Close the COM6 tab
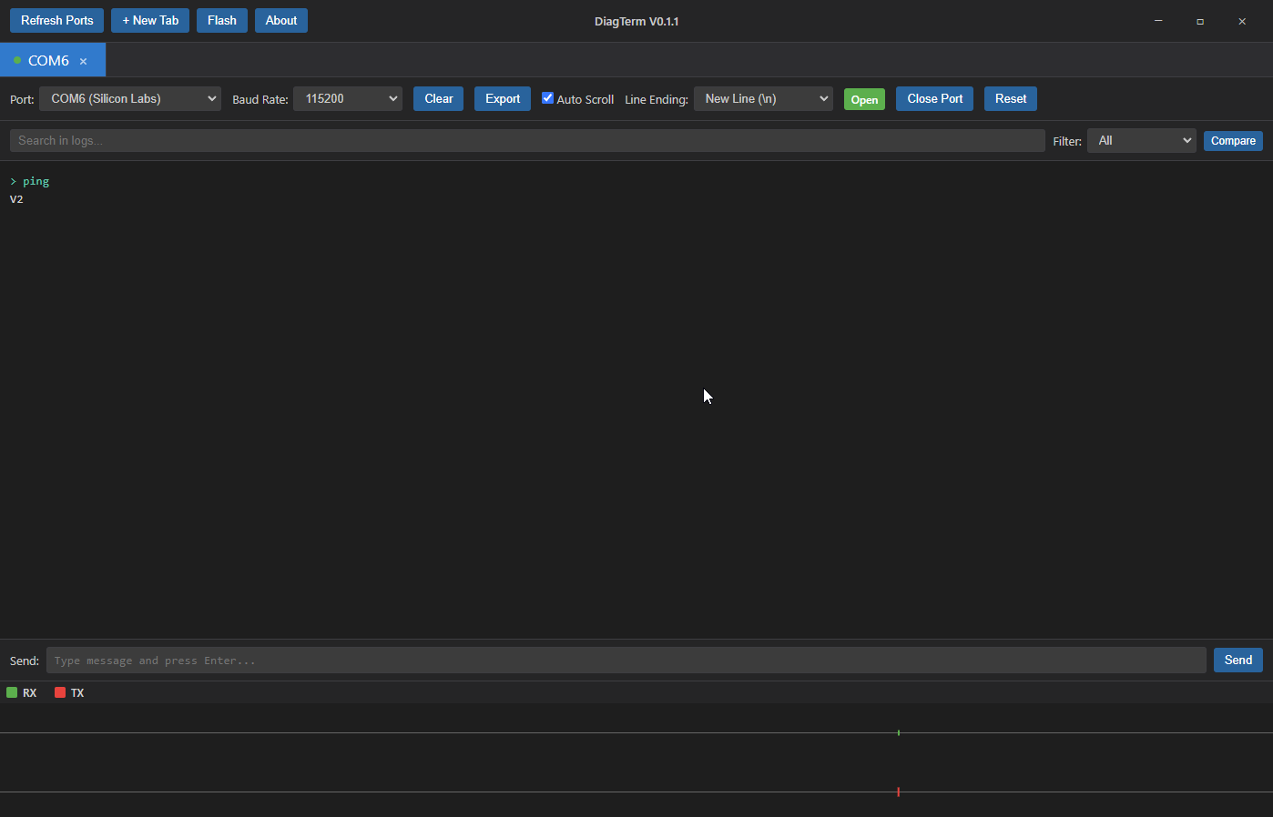Screen dimensions: 1273x817 click(83, 61)
